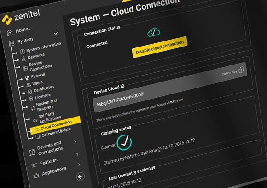Open Devices and Connections menu

pos(50,148)
